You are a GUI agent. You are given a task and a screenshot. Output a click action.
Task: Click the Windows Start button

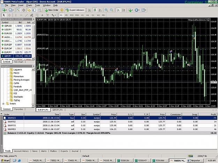(5, 161)
